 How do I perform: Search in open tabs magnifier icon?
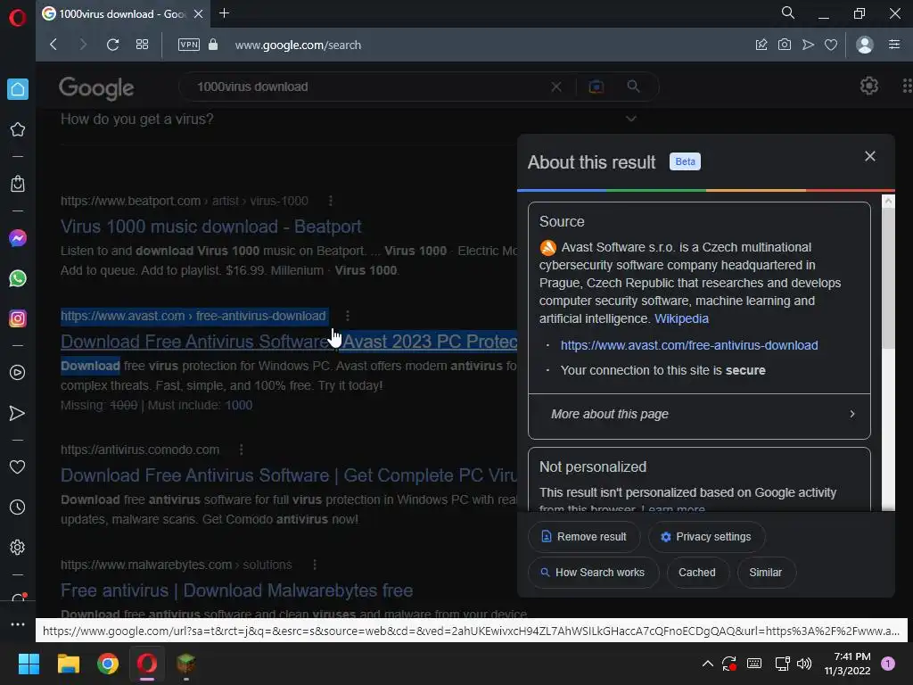click(788, 12)
